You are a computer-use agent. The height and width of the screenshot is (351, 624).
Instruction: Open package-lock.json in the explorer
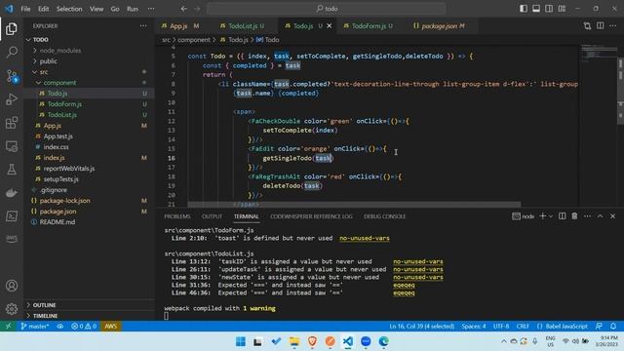pos(65,201)
